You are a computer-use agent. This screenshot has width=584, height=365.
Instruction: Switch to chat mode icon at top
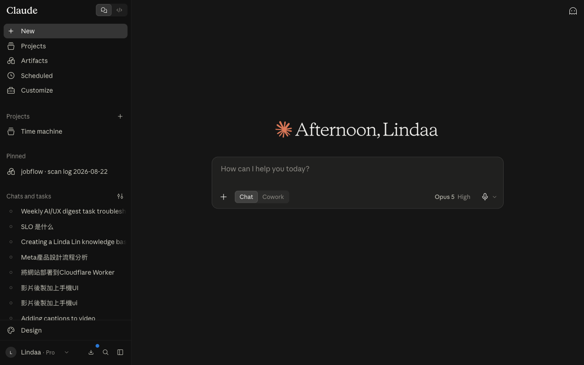(x=104, y=10)
